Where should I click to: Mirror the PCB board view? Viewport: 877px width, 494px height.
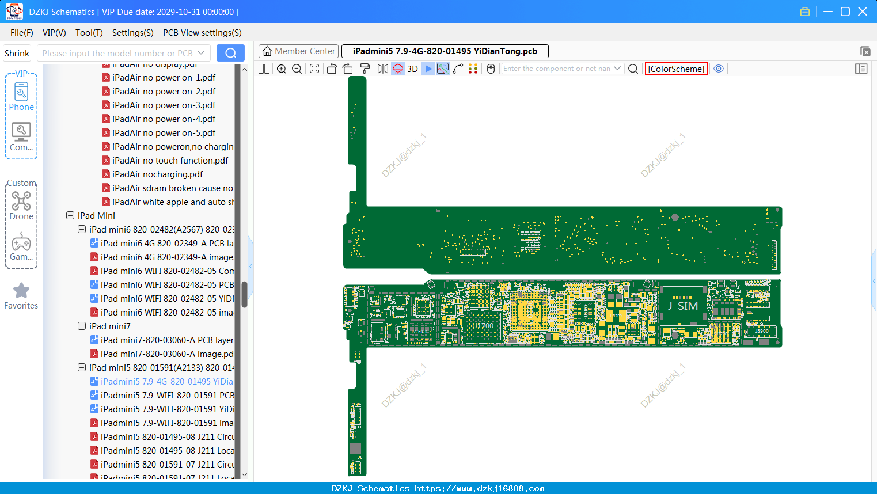[383, 69]
